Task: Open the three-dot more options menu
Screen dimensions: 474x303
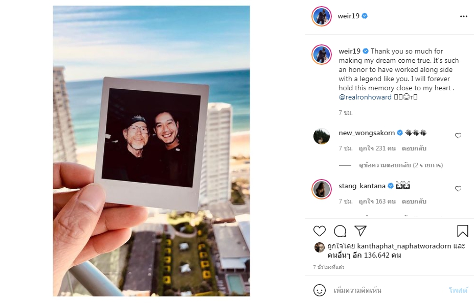Action: pyautogui.click(x=463, y=16)
